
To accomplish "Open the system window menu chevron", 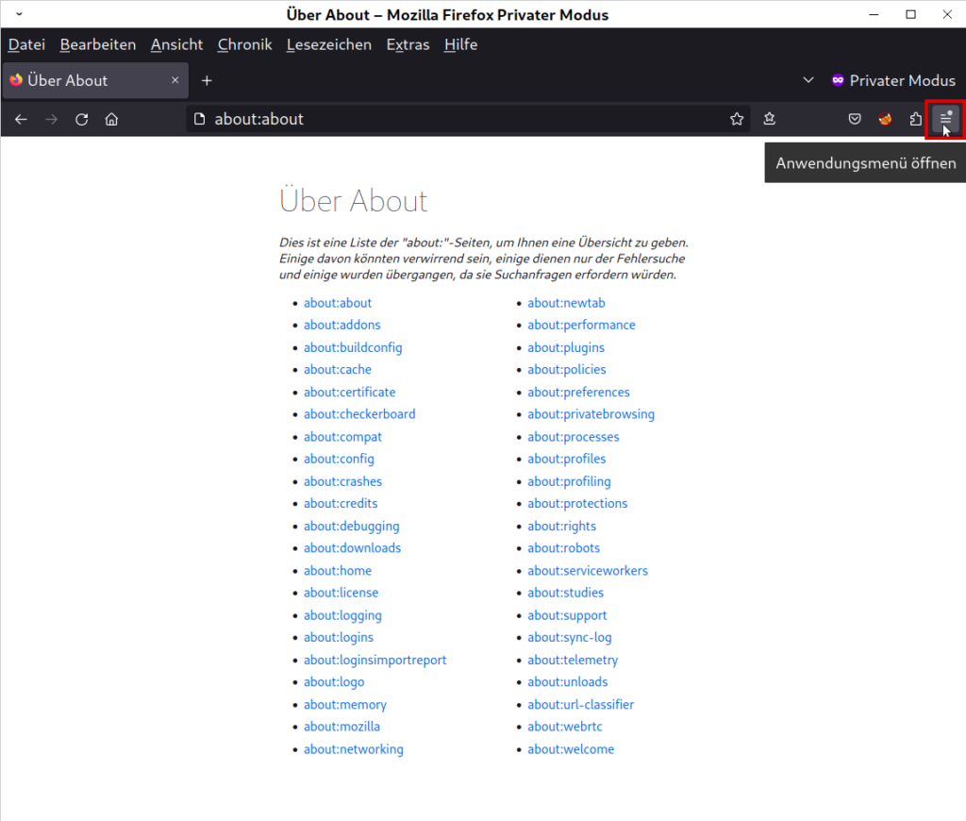I will [19, 14].
